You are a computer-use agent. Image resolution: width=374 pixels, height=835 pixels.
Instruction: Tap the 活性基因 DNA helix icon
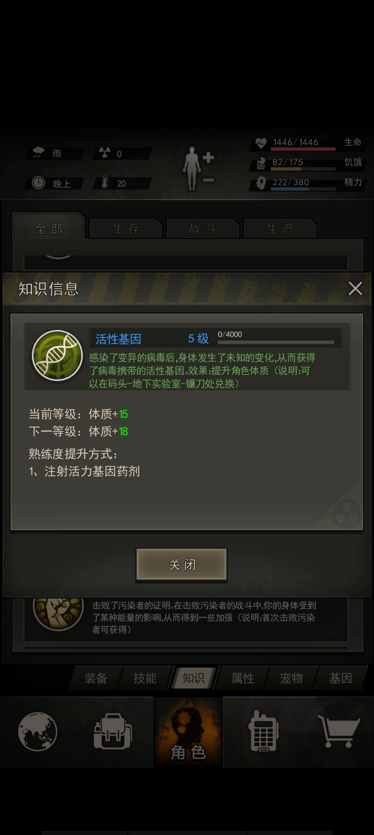click(57, 355)
